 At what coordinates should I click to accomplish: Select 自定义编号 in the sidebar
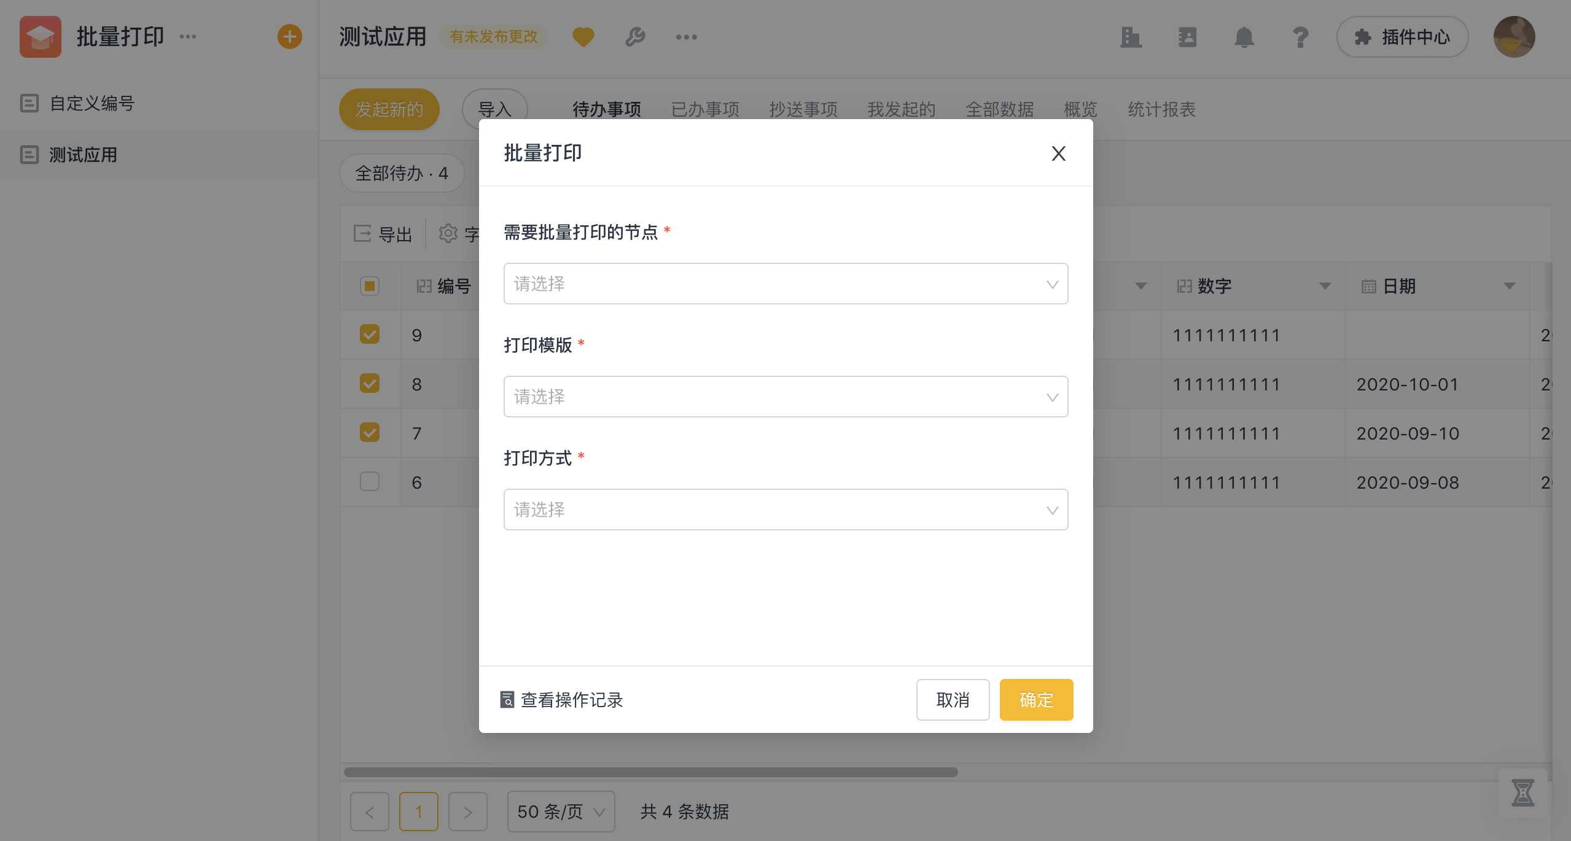pos(159,103)
